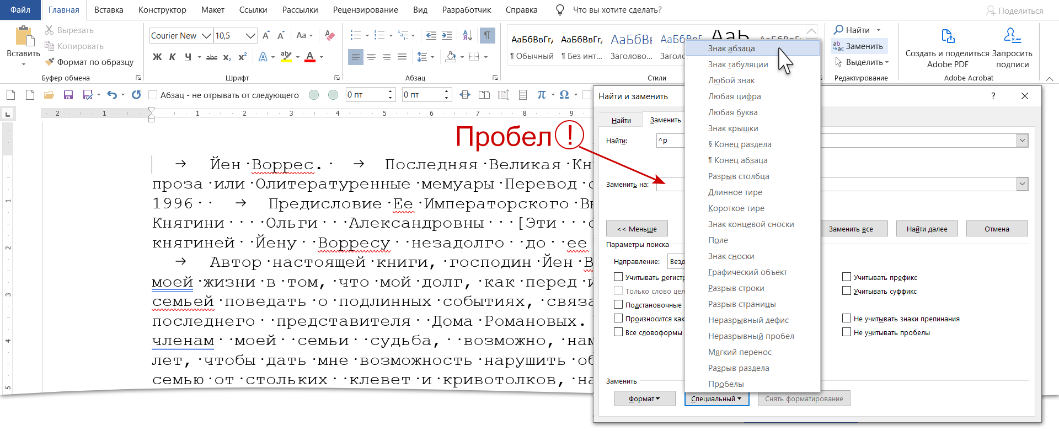Click the undo arrow icon
1059x431 pixels.
[x=112, y=95]
